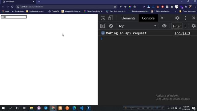Bookmark this page with the star icon
Screen dimensions: 197x111
point(115,7)
